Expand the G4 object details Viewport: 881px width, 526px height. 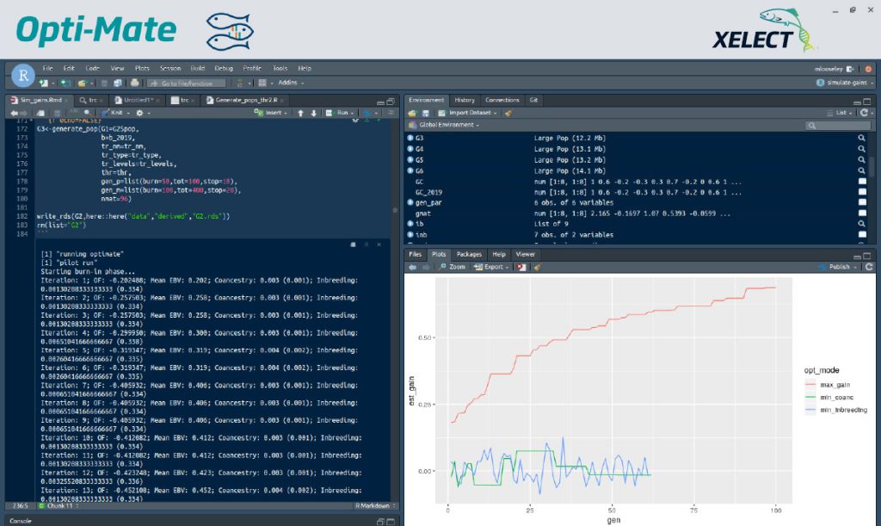[410, 149]
